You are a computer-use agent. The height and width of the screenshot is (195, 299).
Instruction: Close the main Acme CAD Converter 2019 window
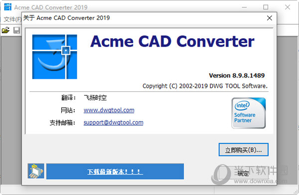click(x=288, y=7)
